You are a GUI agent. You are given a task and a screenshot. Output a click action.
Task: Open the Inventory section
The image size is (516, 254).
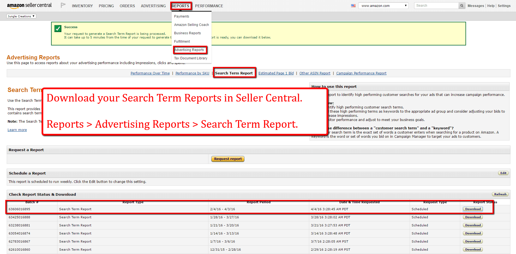82,6
